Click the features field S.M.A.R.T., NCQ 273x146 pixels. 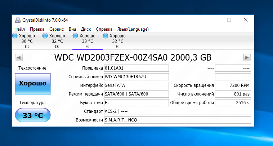tap(178, 120)
